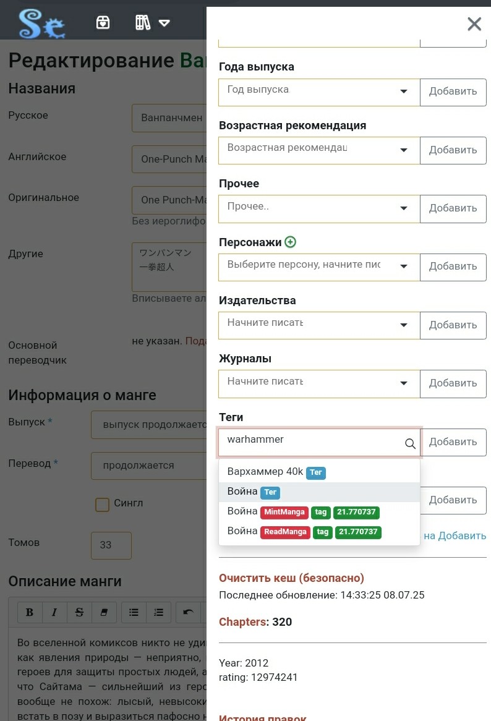
Task: Add new character with green plus icon
Action: tap(290, 241)
